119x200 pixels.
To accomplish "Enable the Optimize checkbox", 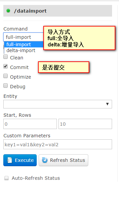I will coord(6,76).
